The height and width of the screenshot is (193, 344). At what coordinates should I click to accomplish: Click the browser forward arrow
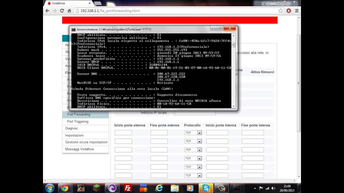[x=55, y=11]
